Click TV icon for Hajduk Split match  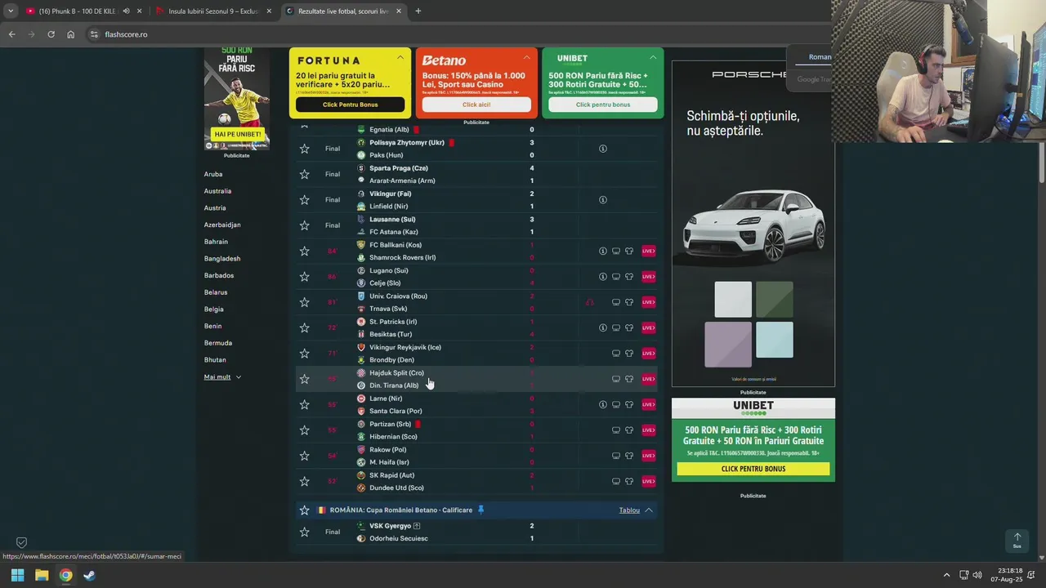click(x=616, y=379)
